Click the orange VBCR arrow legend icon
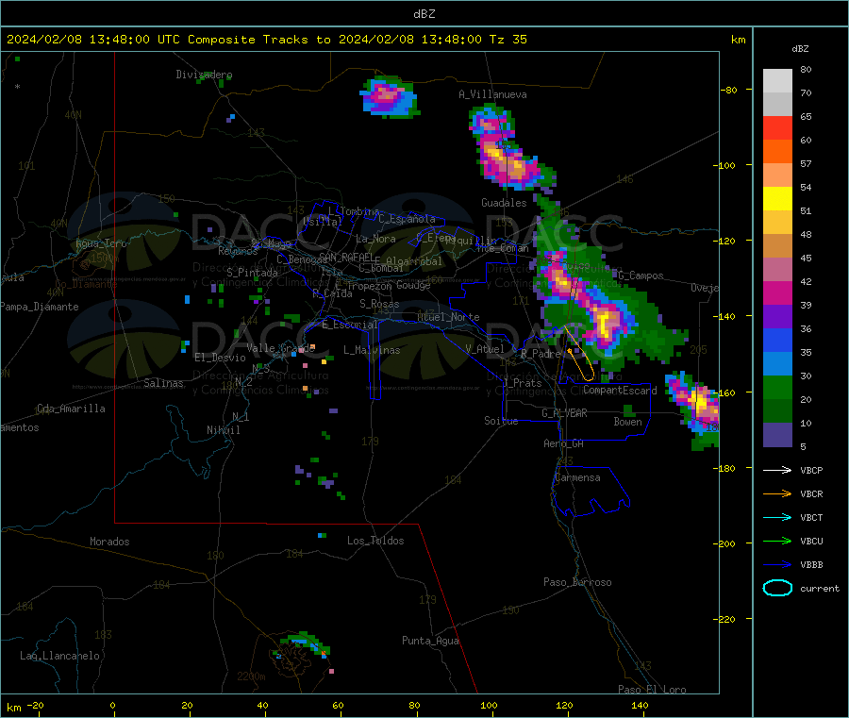The height and width of the screenshot is (718, 849). coord(777,493)
